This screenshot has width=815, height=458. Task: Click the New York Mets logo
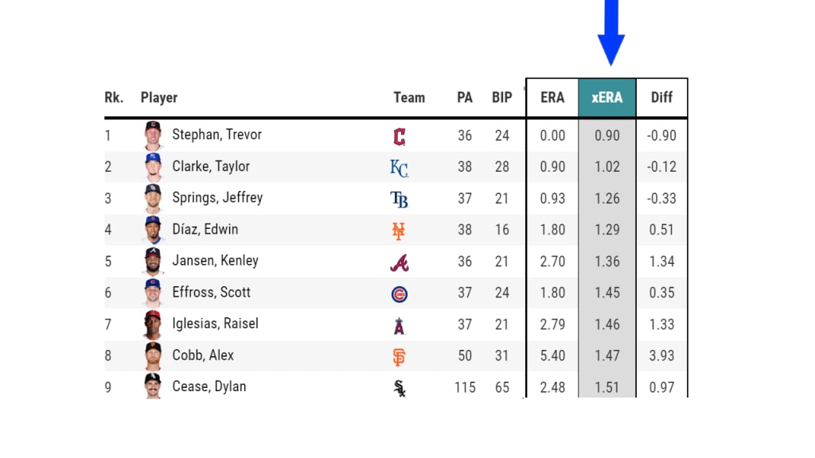click(x=400, y=231)
